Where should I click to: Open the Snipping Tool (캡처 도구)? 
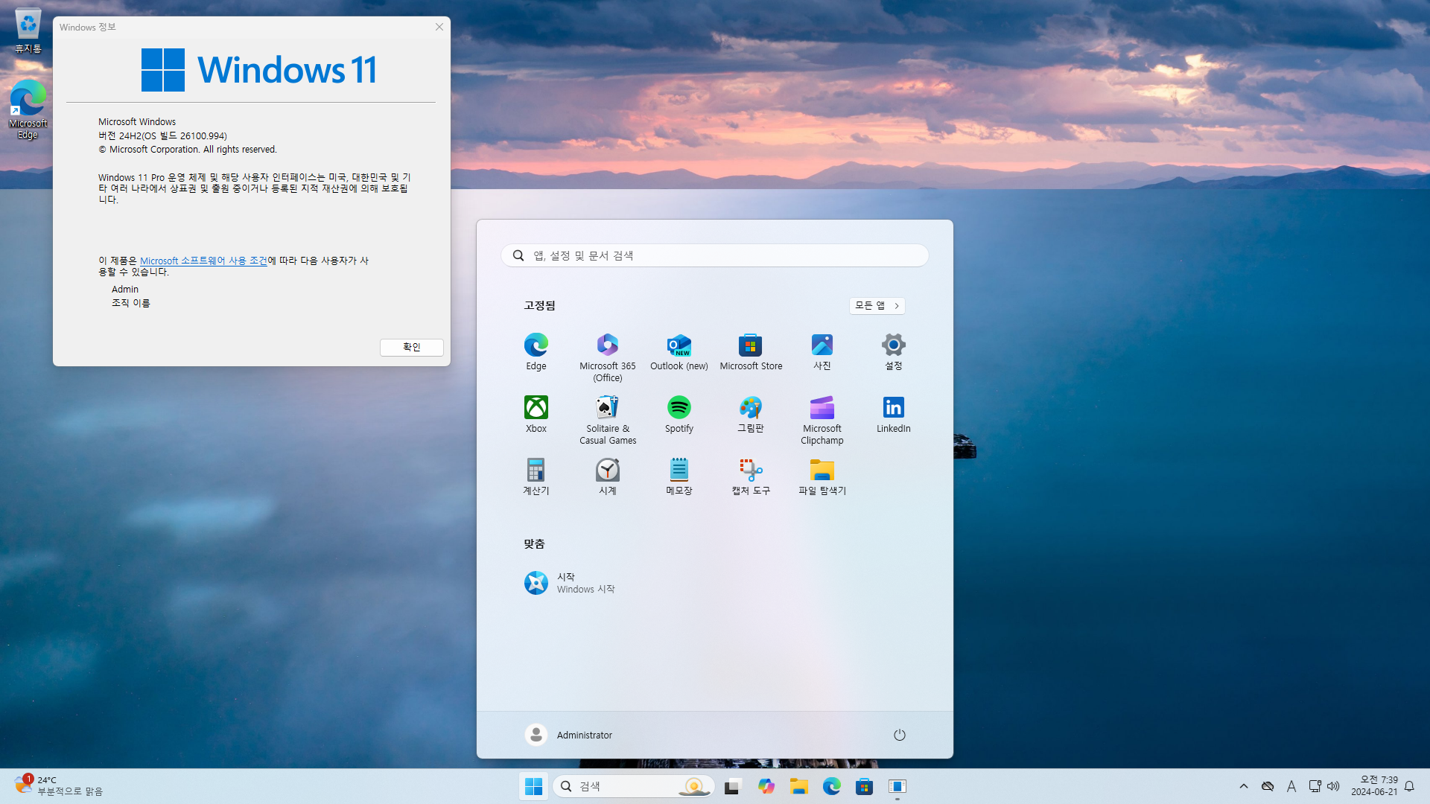pos(750,476)
